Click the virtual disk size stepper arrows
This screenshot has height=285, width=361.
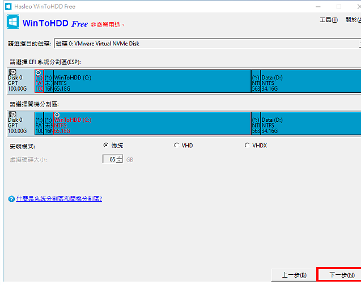(x=120, y=159)
